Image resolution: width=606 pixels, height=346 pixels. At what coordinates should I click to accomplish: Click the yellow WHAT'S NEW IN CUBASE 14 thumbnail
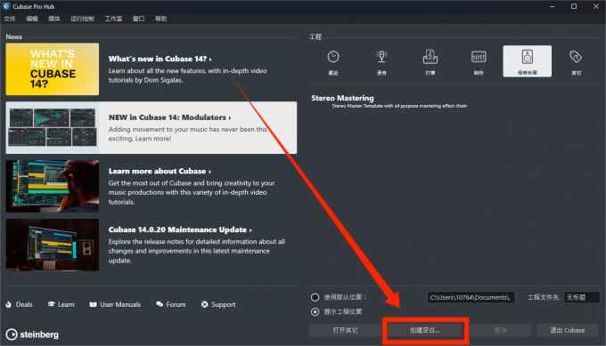(53, 69)
